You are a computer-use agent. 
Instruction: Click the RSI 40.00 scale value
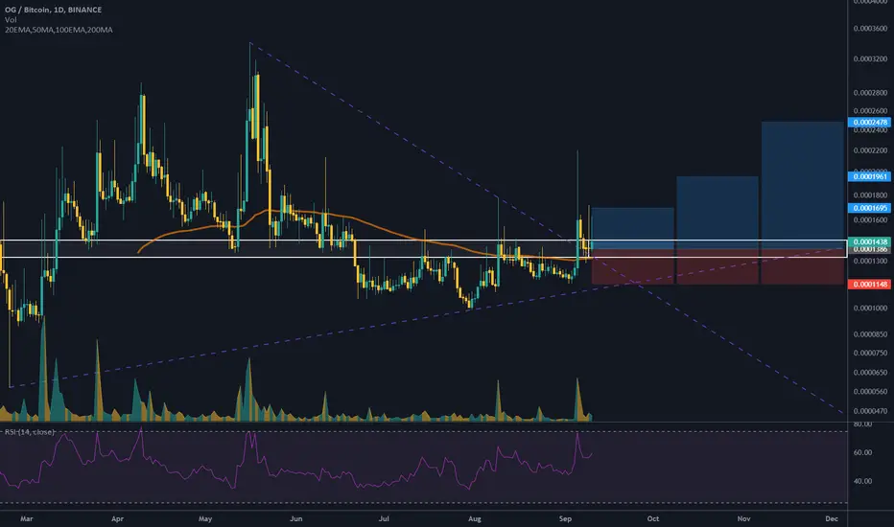[x=862, y=481]
